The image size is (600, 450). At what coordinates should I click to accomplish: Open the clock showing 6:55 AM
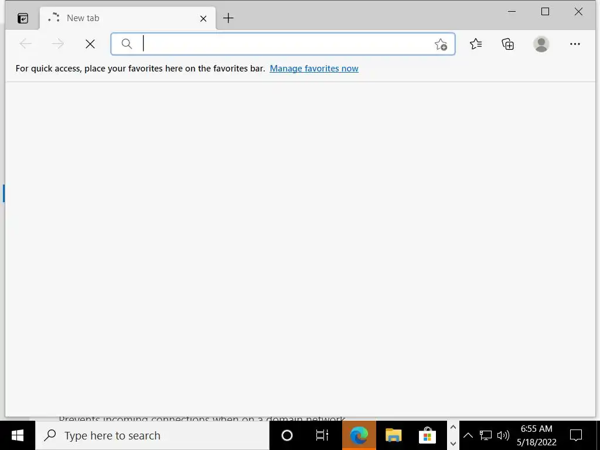537,435
